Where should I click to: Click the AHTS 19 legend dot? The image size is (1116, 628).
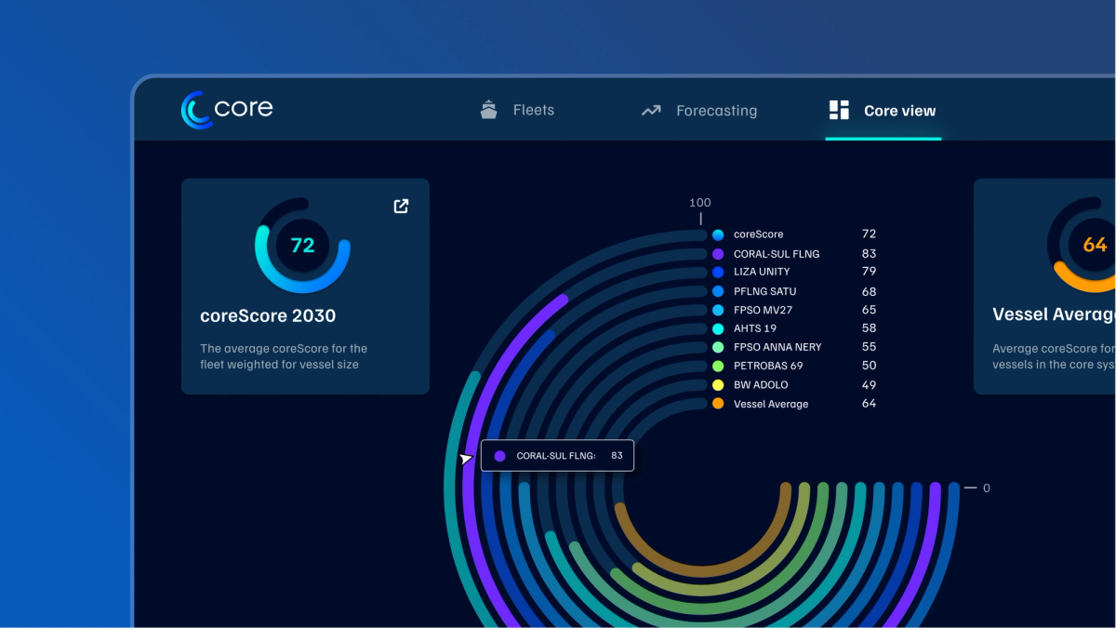(718, 328)
